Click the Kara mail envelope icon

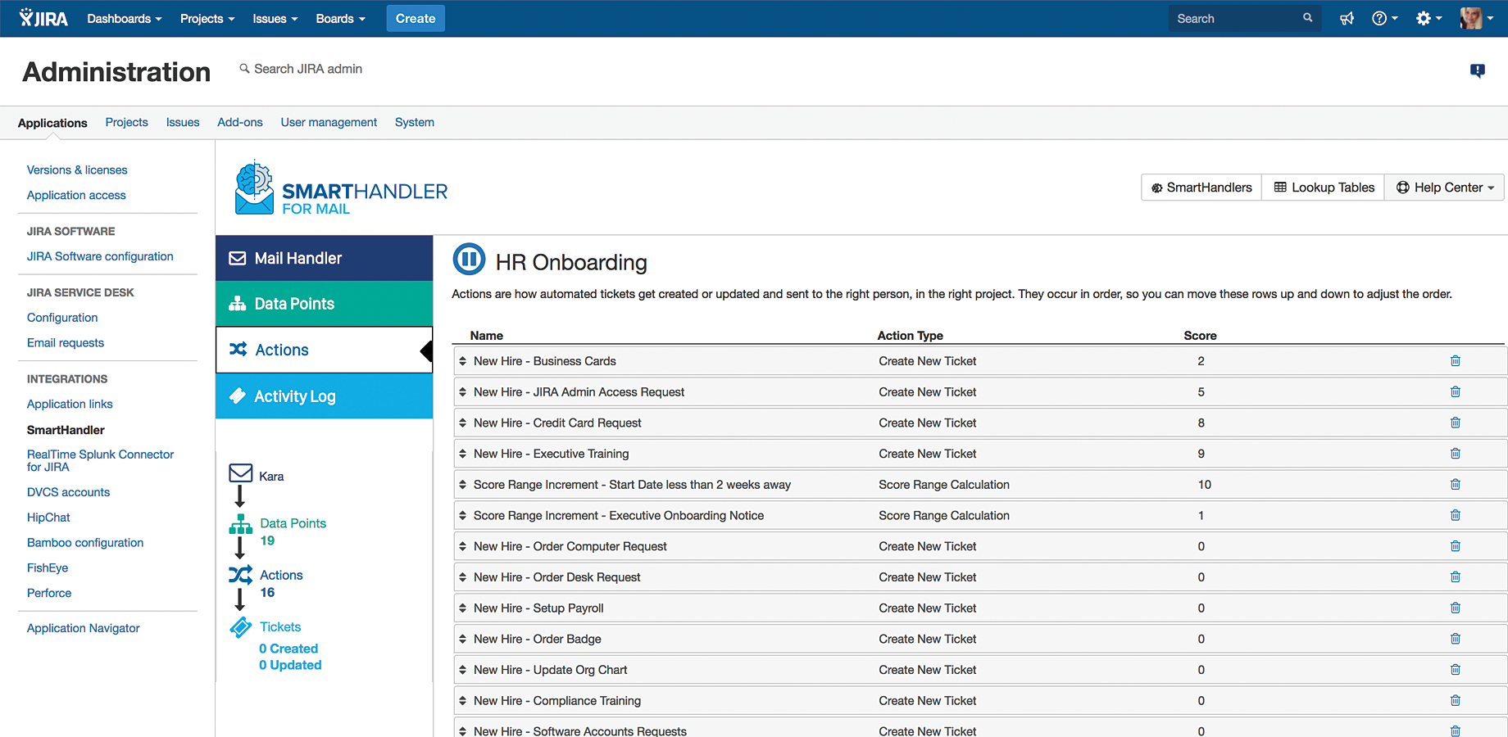pyautogui.click(x=241, y=472)
